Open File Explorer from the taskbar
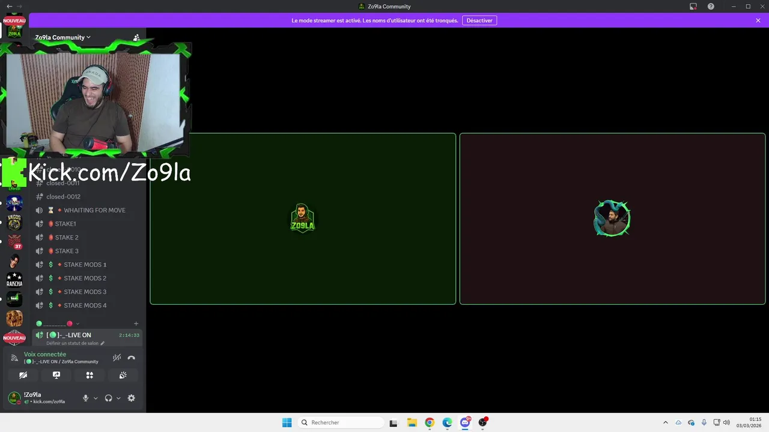Viewport: 769px width, 432px height. click(412, 422)
